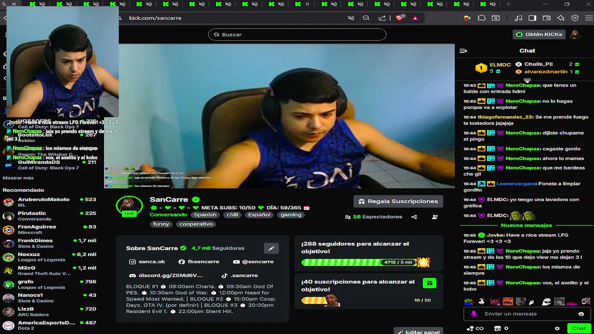Open M2cG recommended channel
The height and width of the screenshot is (334, 594).
tap(49, 270)
